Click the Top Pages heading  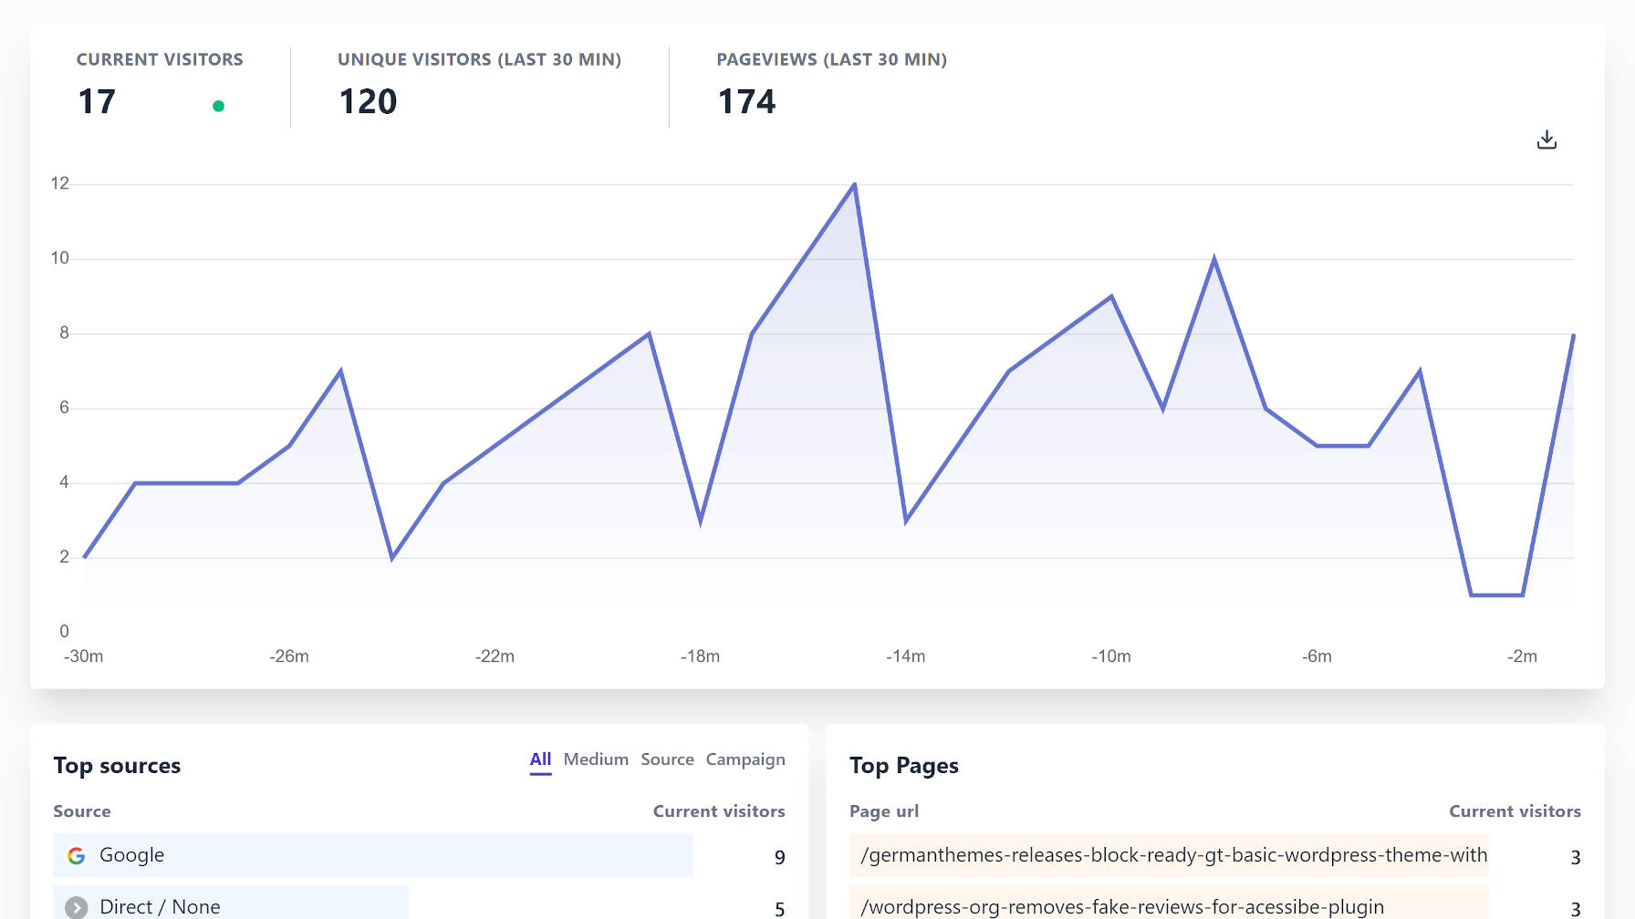tap(904, 766)
